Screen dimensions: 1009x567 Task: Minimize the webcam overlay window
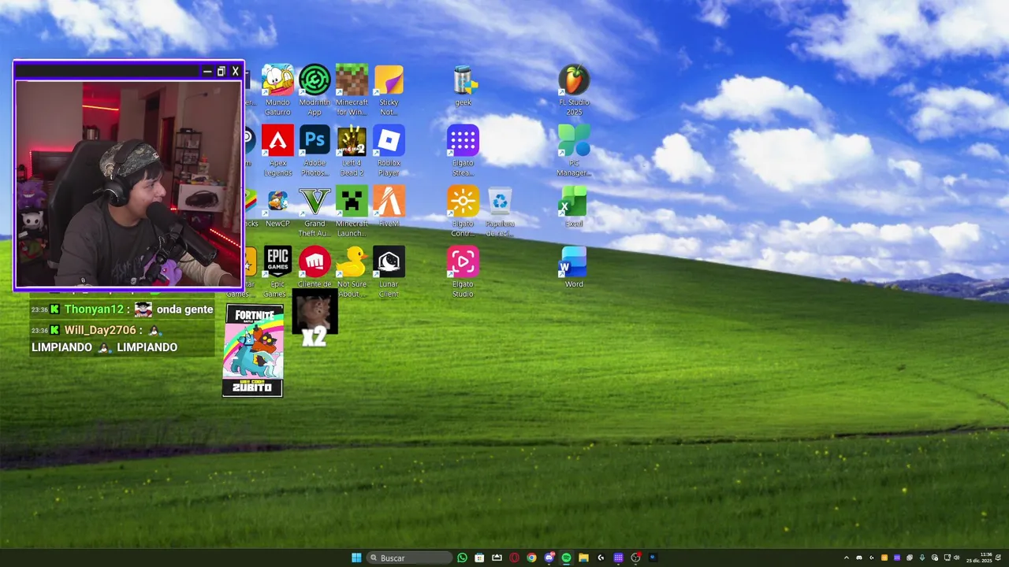(x=207, y=72)
